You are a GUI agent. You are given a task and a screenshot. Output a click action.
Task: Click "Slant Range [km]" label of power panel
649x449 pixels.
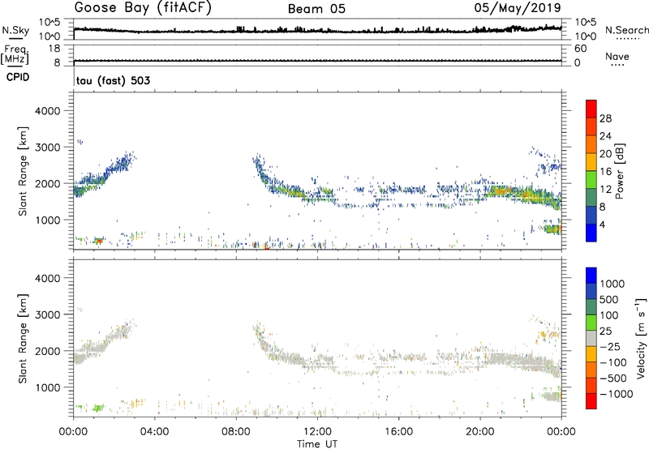[x=23, y=171]
